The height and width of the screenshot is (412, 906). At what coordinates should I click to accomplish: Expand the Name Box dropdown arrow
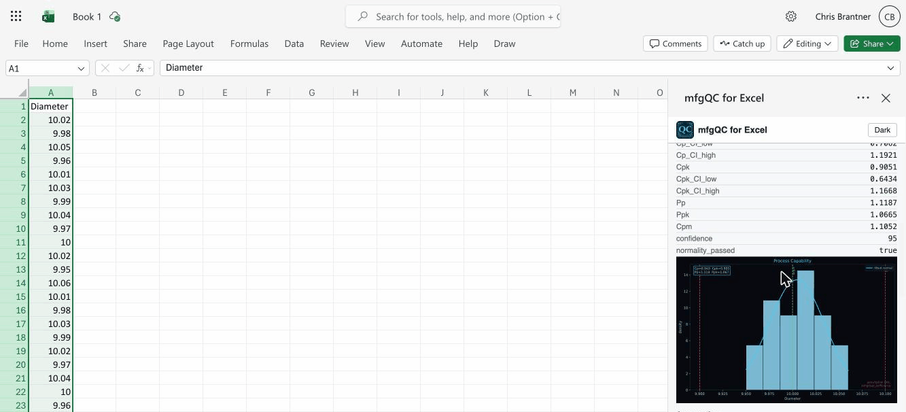[82, 68]
